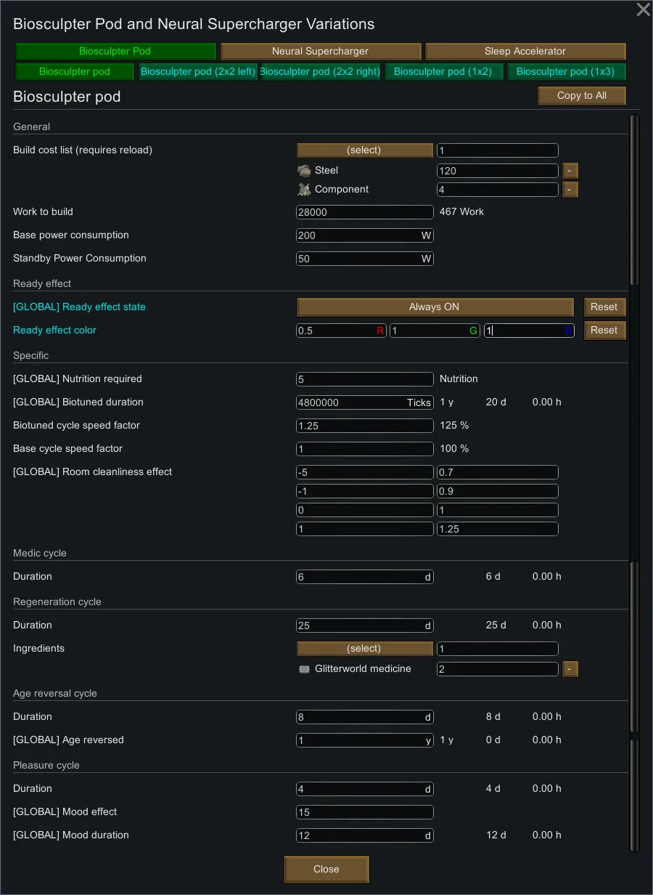Viewport: 653px width, 895px height.
Task: Open the Ingredients select dropdown
Action: coord(364,649)
